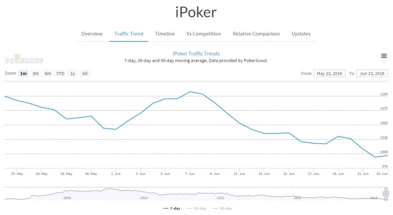The image size is (393, 215).
Task: Click the PokerScout data attribution subtitle
Action: click(x=196, y=60)
